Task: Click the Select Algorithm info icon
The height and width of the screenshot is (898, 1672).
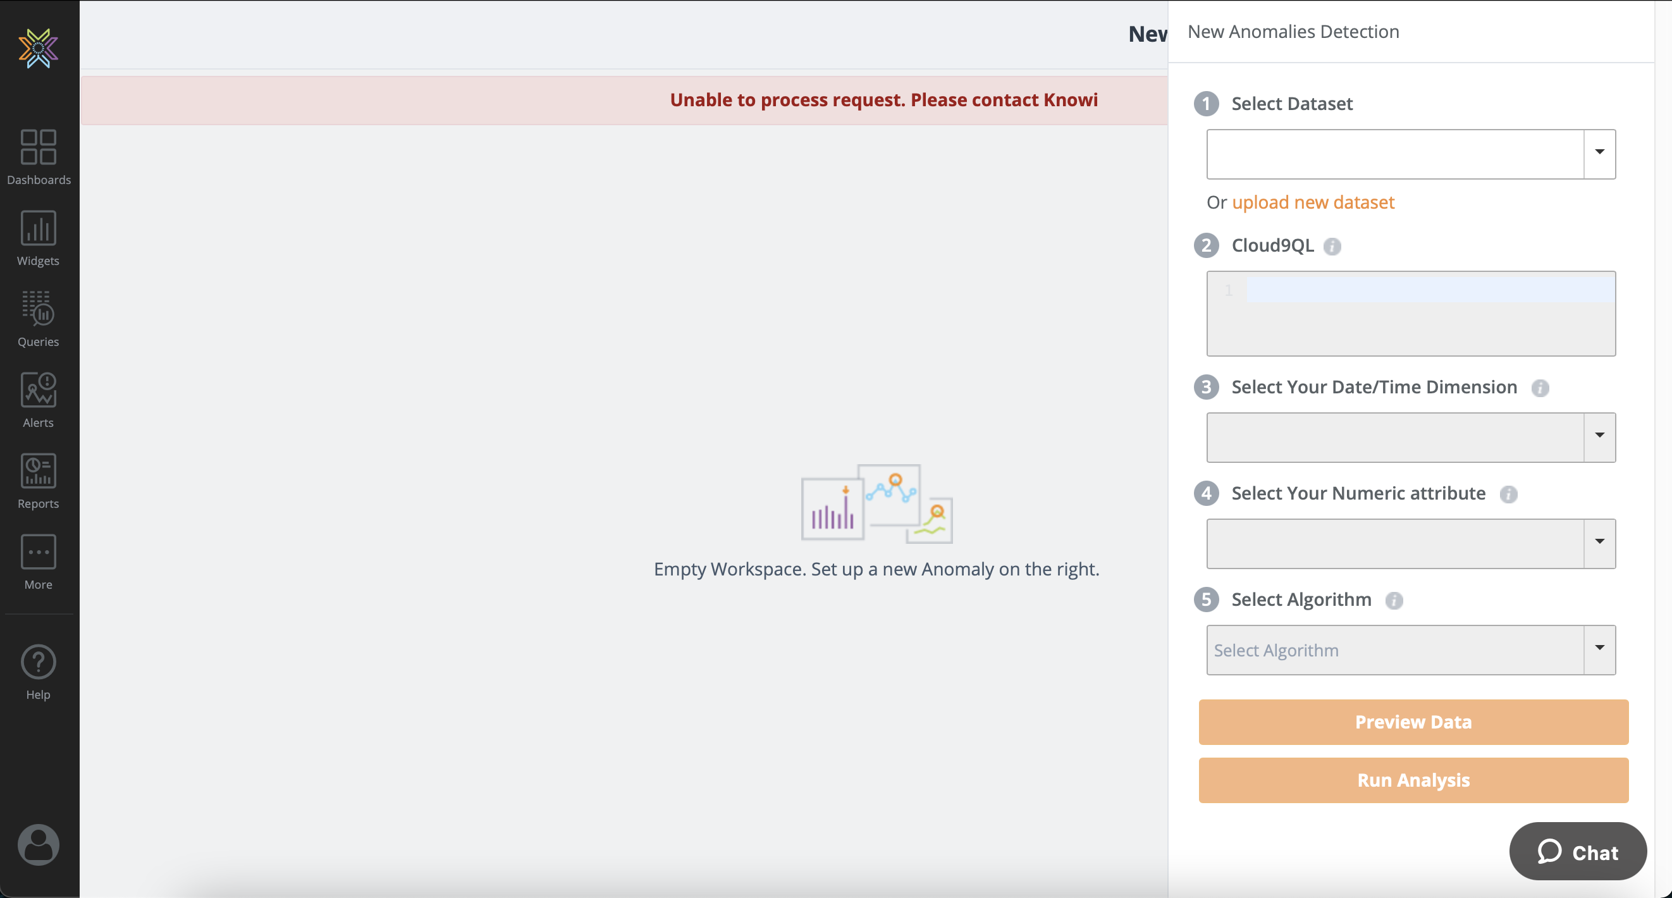Action: click(x=1394, y=600)
